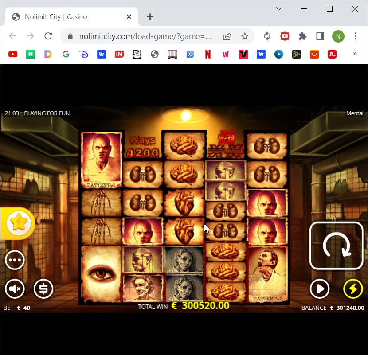Open the YouTube bookmark
Image resolution: width=368 pixels, height=355 pixels.
[x=13, y=54]
